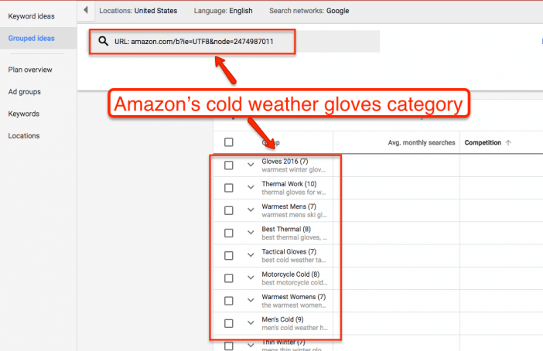Expand the Best Thermal group
The image size is (543, 351).
click(251, 232)
